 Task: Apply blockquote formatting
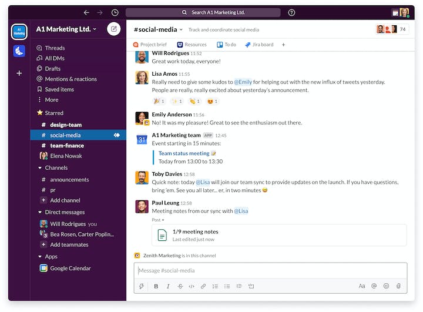point(239,286)
